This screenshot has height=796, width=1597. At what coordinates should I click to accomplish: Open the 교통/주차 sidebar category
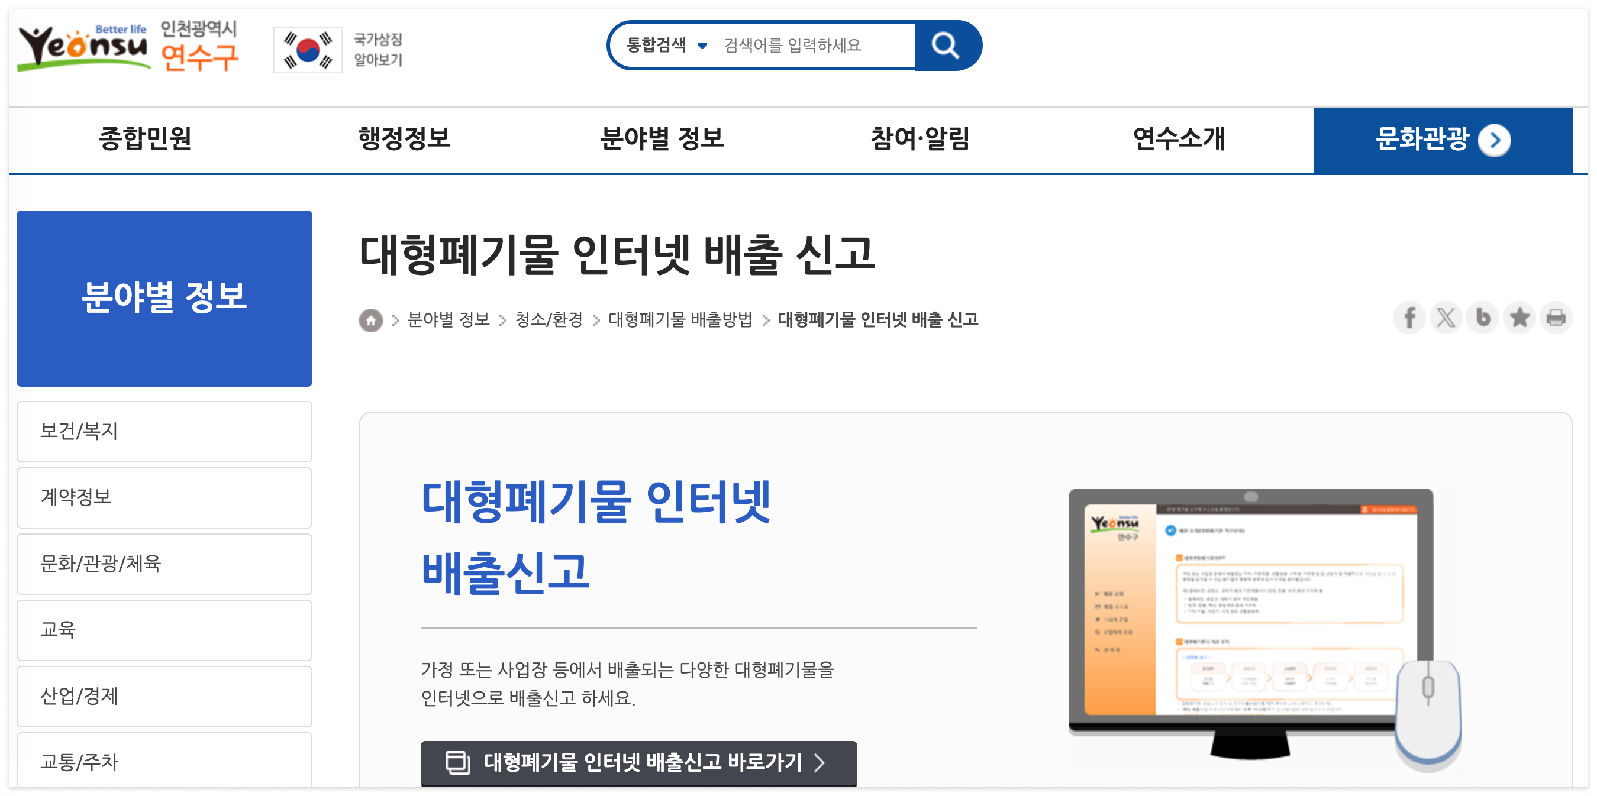pyautogui.click(x=164, y=762)
